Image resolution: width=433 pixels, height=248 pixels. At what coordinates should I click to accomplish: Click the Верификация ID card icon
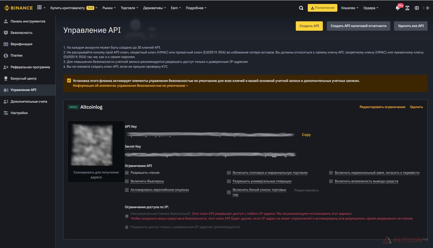(x=6, y=44)
